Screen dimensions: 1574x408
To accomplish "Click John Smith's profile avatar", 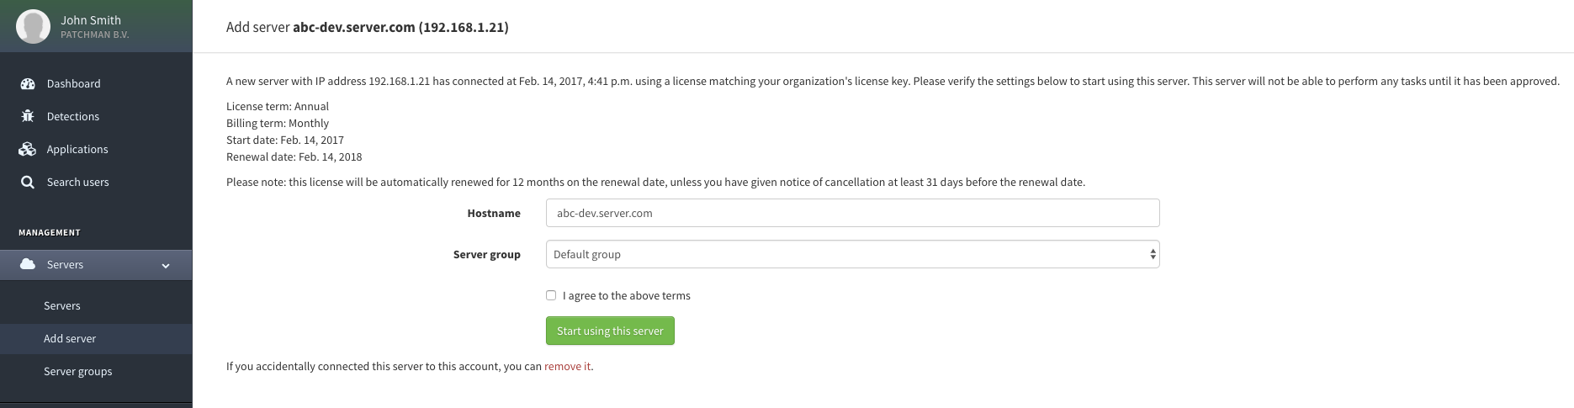I will point(34,27).
